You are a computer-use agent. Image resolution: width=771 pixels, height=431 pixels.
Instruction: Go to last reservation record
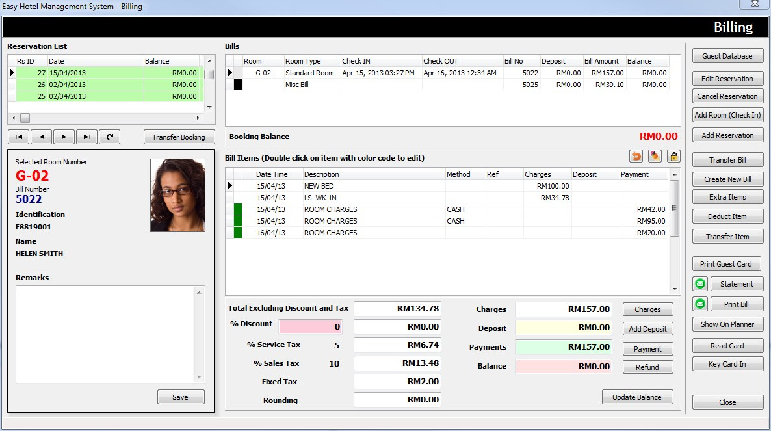pos(86,137)
